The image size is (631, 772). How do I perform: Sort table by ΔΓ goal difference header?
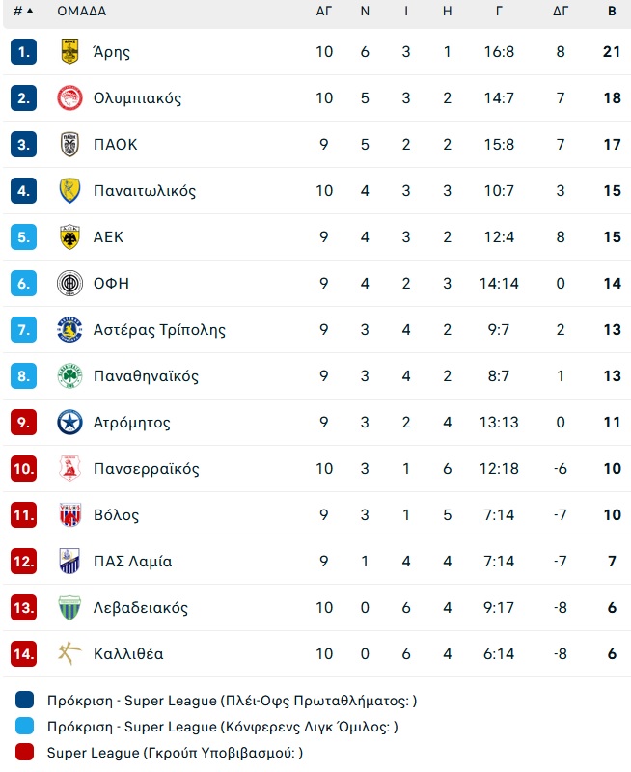pyautogui.click(x=561, y=12)
